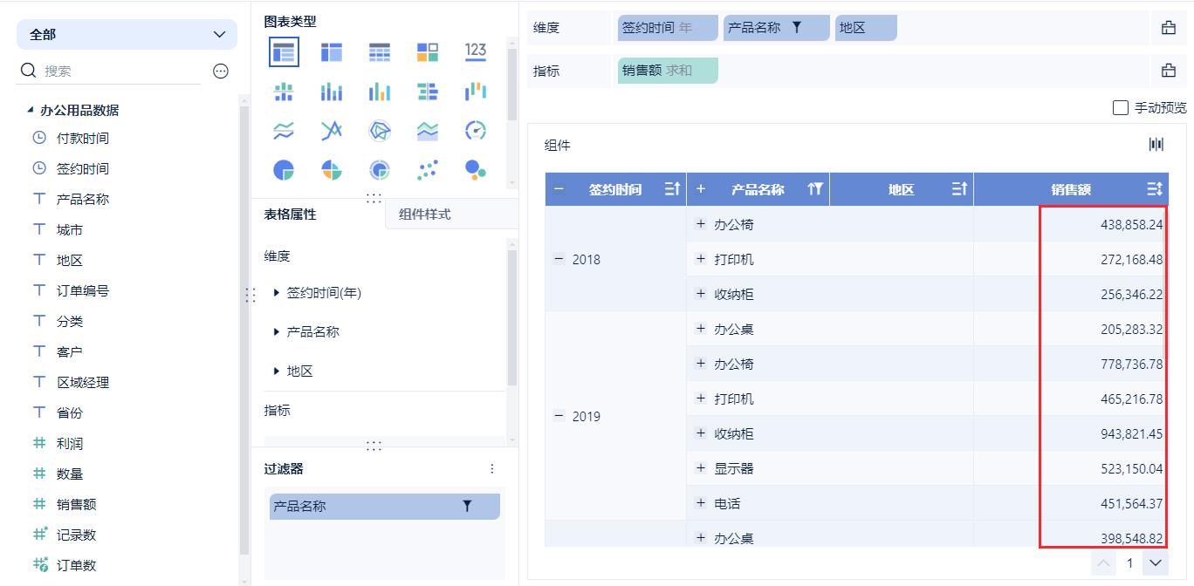
Task: Select the 付款时间 field
Action: (x=83, y=138)
